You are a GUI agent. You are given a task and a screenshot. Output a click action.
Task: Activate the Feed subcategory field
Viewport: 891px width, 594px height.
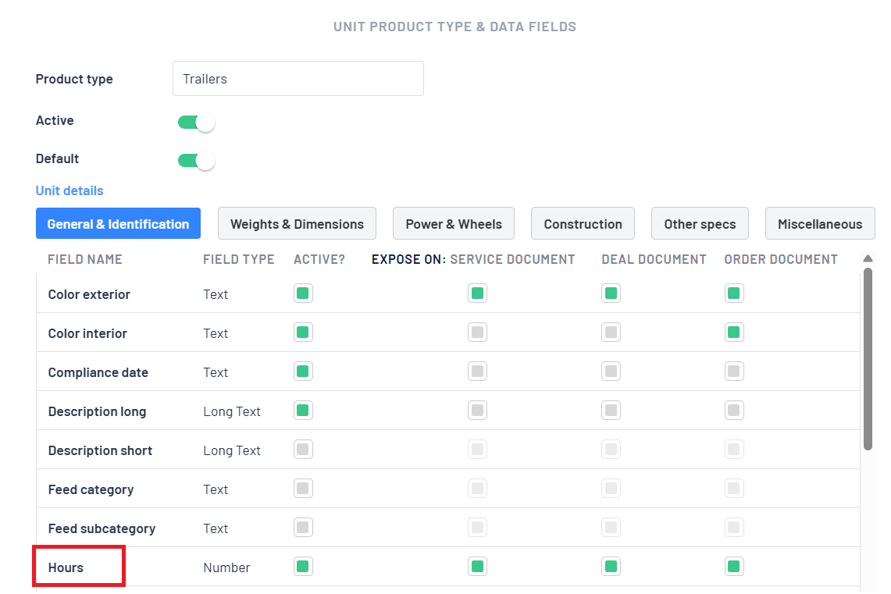click(303, 528)
